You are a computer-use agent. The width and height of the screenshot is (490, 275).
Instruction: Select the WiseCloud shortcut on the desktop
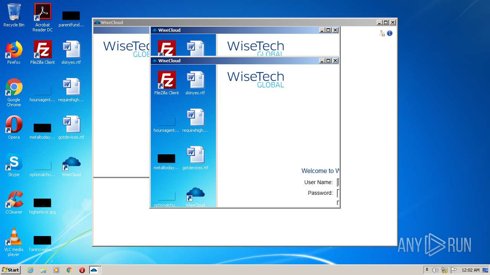(x=71, y=166)
